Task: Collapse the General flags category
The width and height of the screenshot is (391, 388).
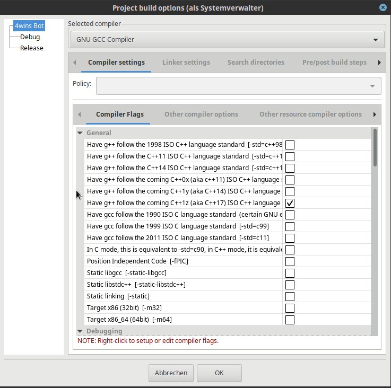Action: 80,133
